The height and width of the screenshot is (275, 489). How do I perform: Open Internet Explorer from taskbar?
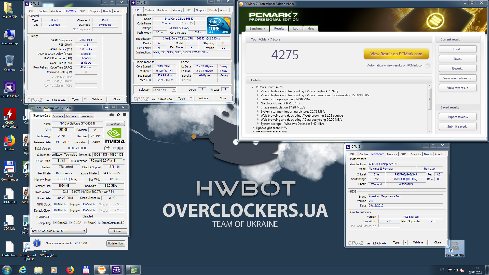click(23, 270)
